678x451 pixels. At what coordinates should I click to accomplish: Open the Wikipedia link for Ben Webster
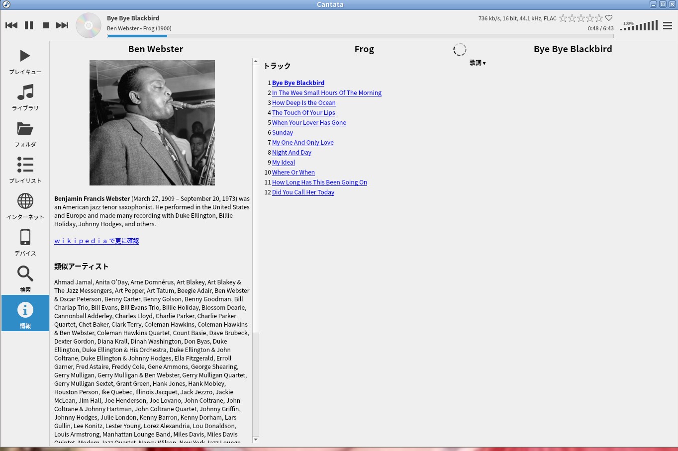97,241
